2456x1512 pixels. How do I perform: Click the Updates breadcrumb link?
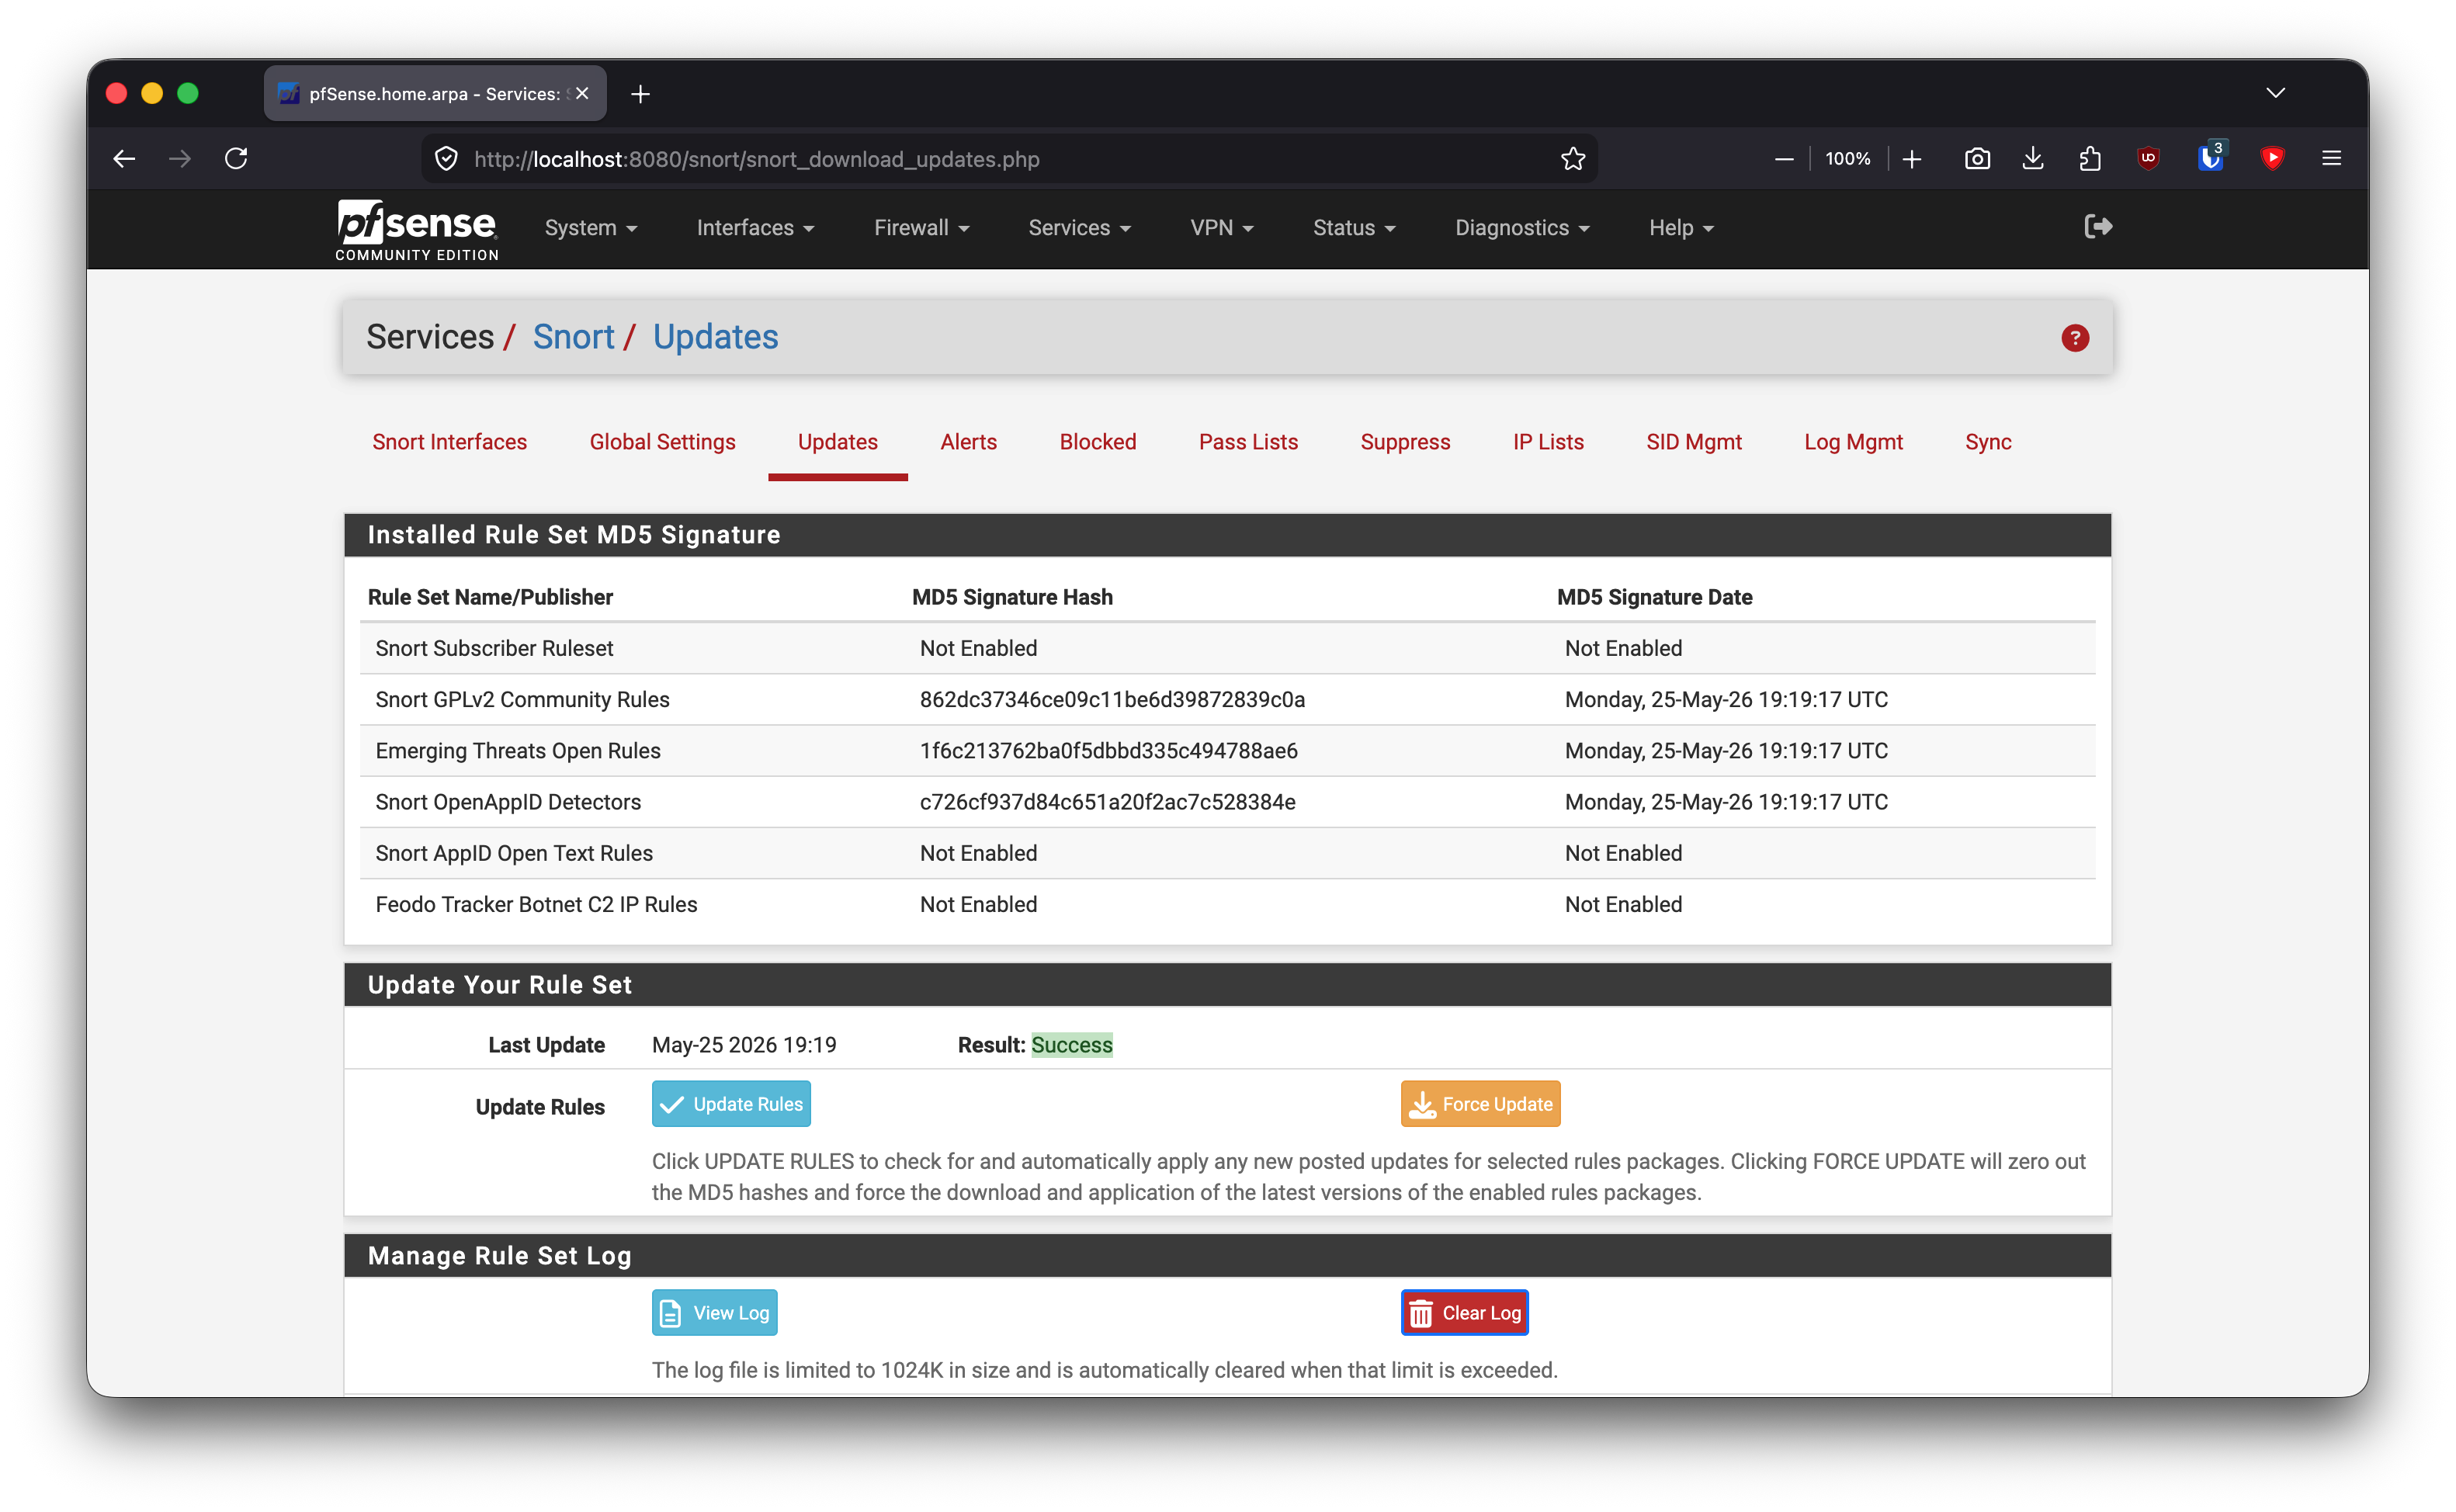tap(715, 337)
